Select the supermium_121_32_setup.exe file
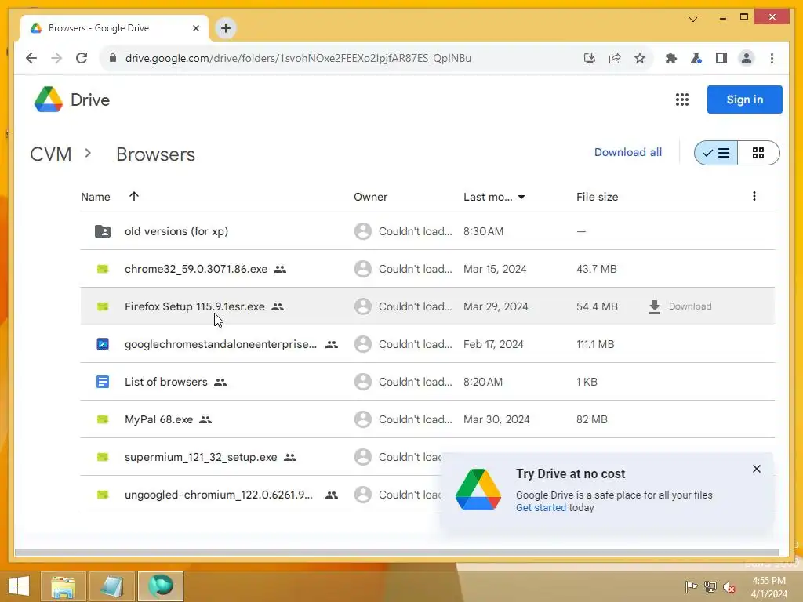This screenshot has width=803, height=602. (x=201, y=457)
